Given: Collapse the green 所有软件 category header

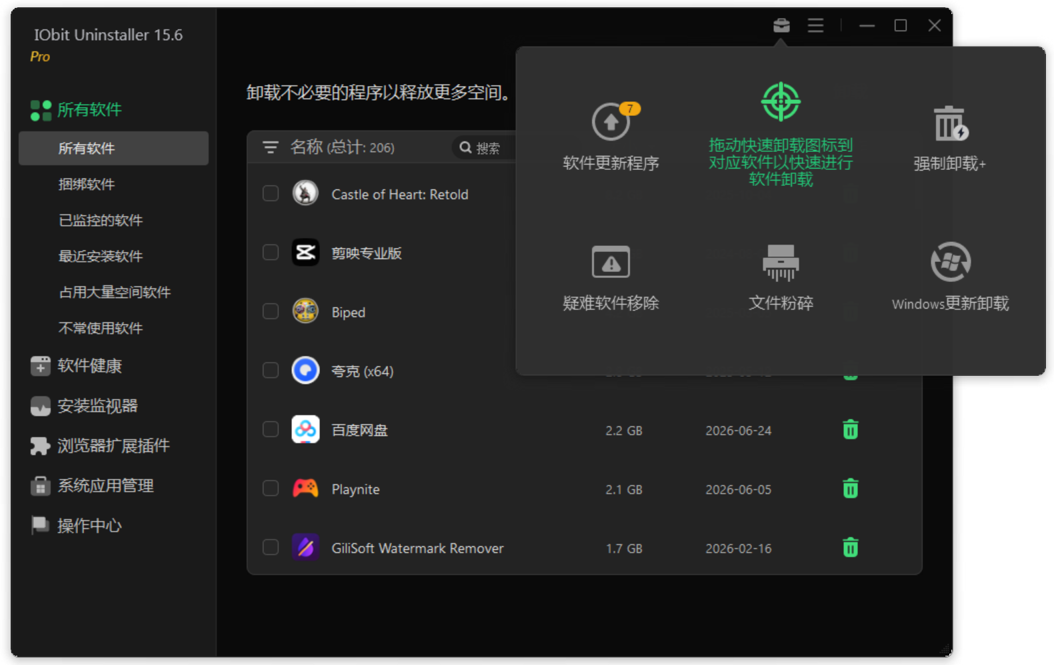Looking at the screenshot, I should click(x=77, y=110).
